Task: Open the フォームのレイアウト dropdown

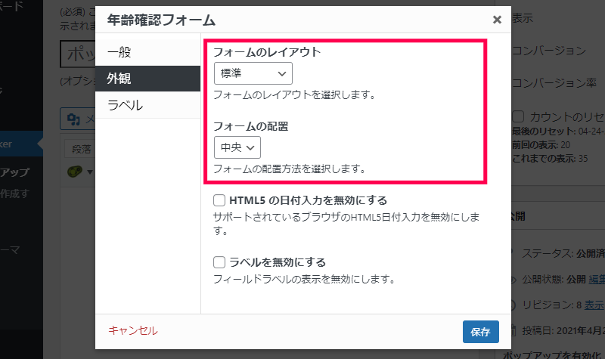Action: coord(253,73)
